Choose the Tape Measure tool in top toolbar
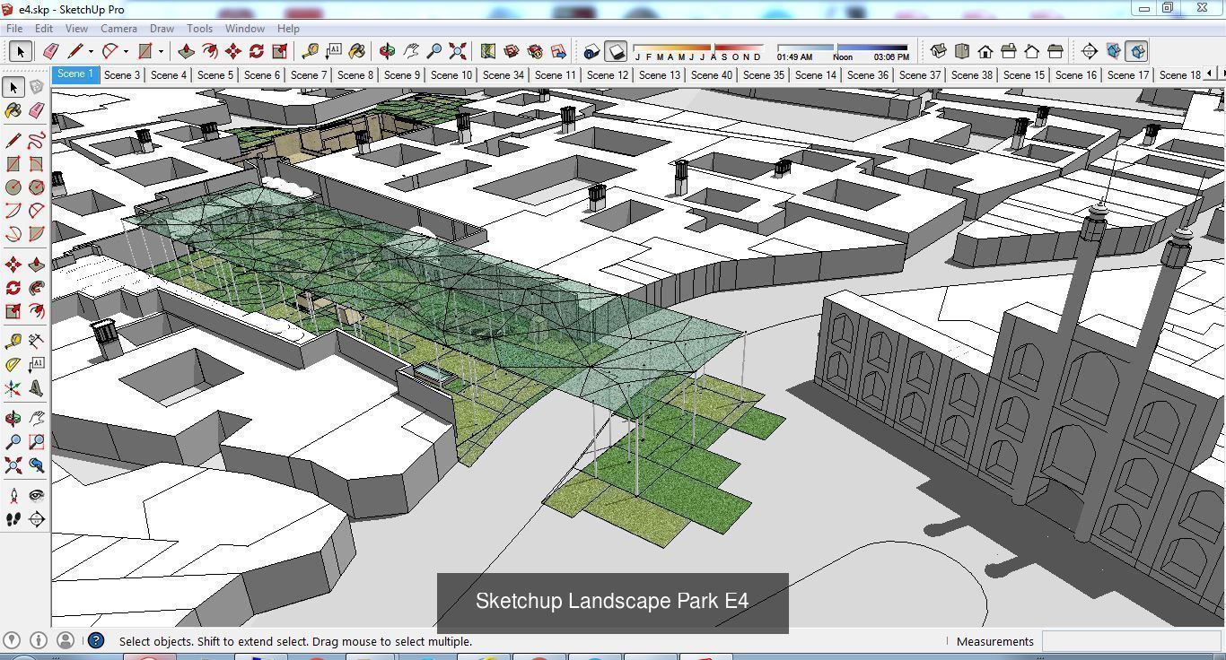1226x660 pixels. (x=310, y=51)
